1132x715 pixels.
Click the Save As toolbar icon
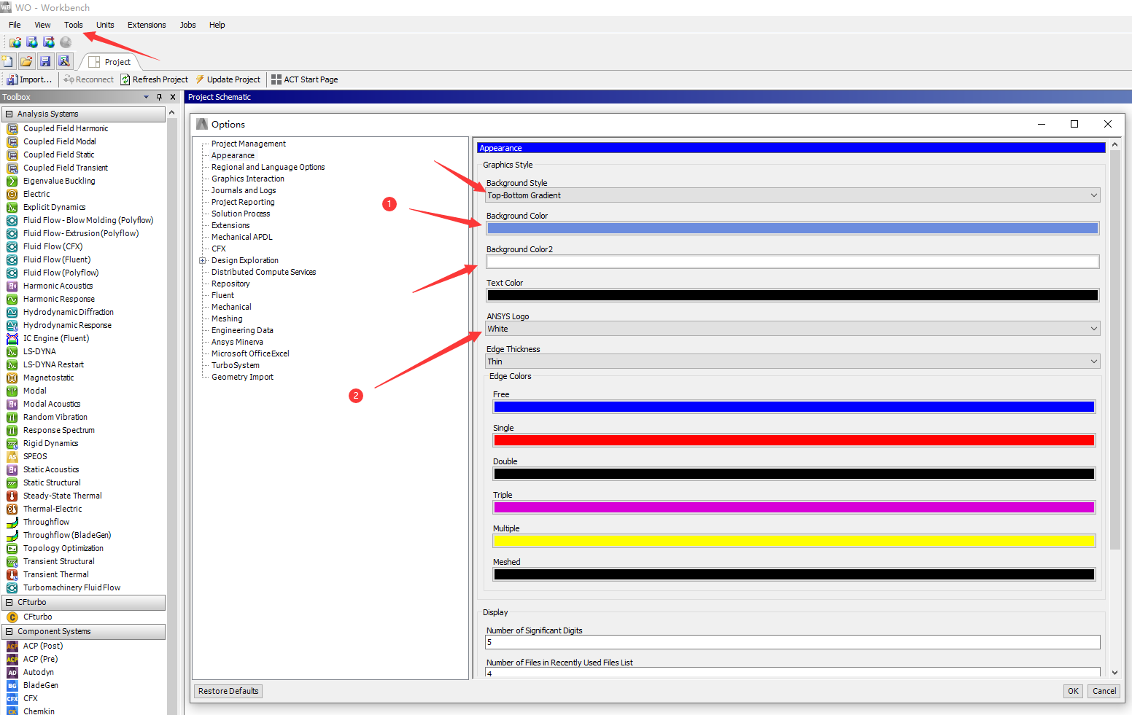(64, 61)
